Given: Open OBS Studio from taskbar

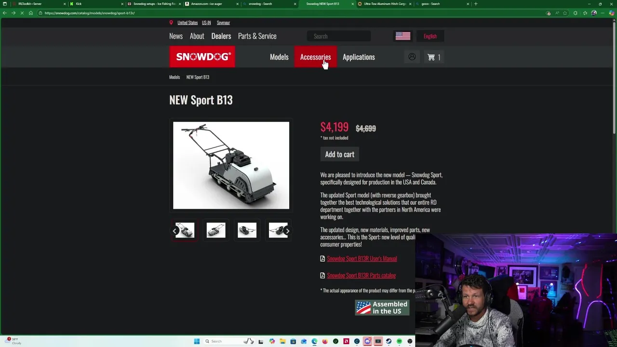Looking at the screenshot, I should click(x=410, y=341).
